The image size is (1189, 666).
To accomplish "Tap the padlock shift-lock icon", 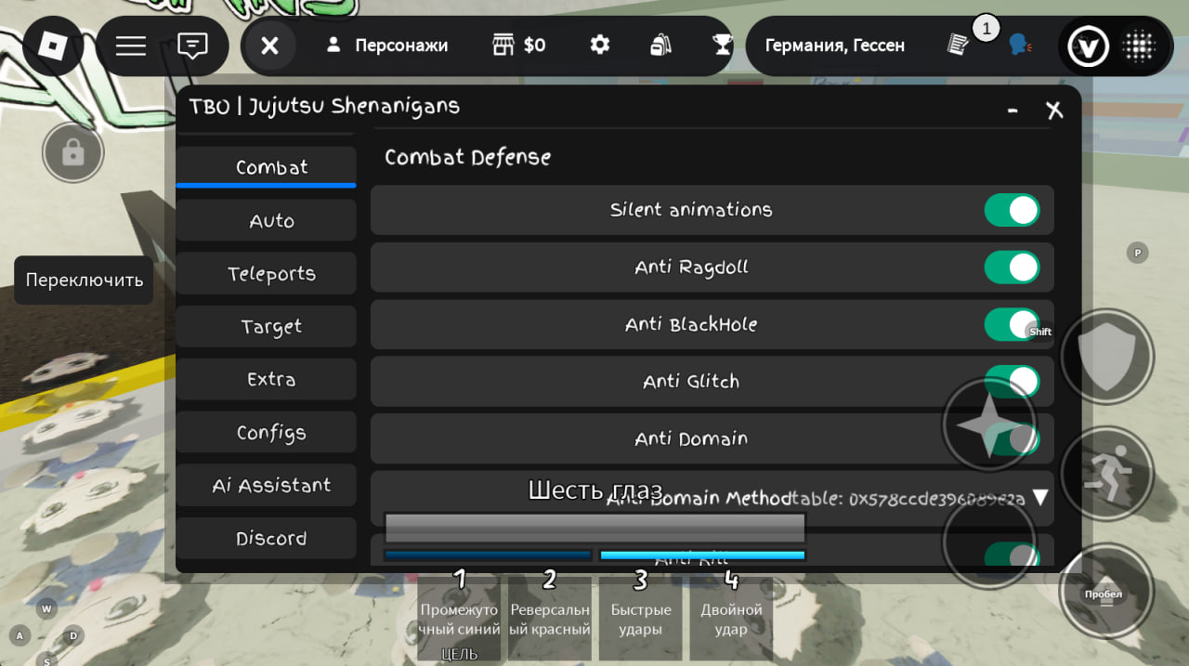I will (72, 152).
